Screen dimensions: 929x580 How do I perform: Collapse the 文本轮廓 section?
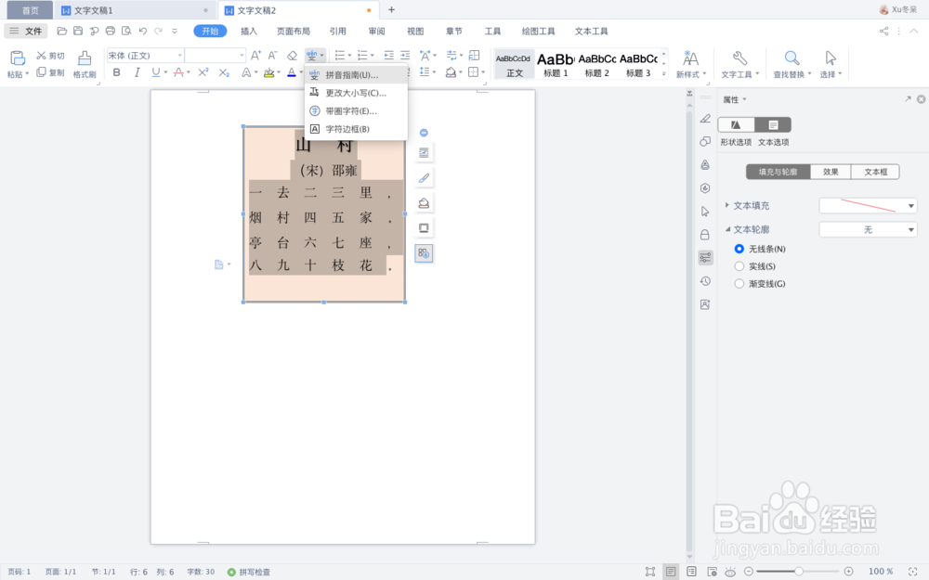point(727,229)
